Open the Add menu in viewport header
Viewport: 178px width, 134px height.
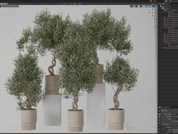12,6
